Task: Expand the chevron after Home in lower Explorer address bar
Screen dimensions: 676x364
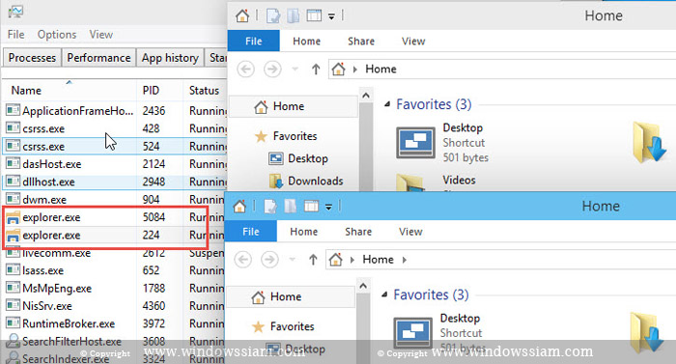Action: click(x=405, y=260)
